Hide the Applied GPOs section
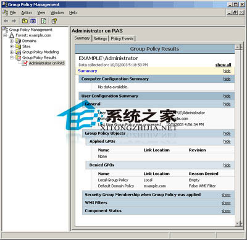The height and width of the screenshot is (240, 247). click(x=227, y=142)
